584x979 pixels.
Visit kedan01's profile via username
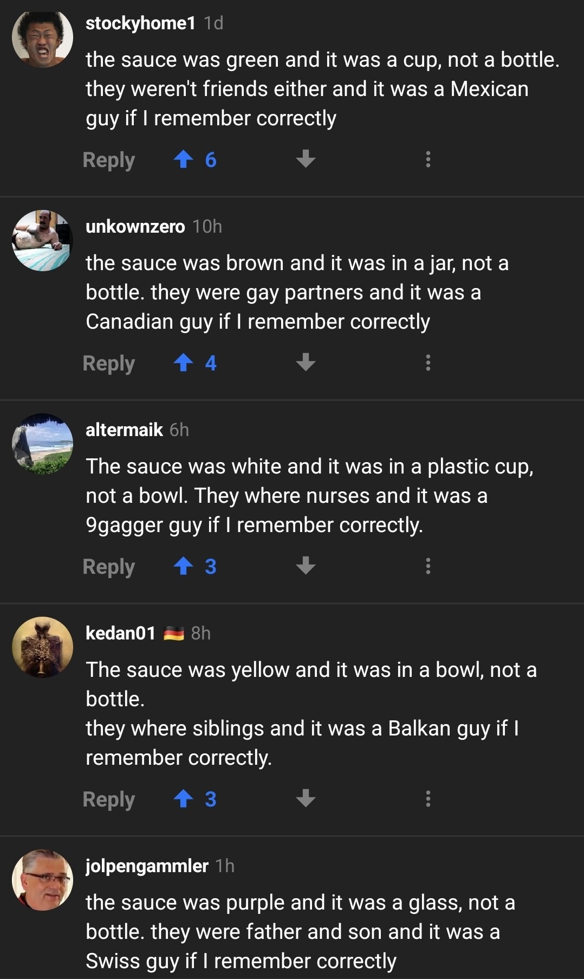[120, 633]
